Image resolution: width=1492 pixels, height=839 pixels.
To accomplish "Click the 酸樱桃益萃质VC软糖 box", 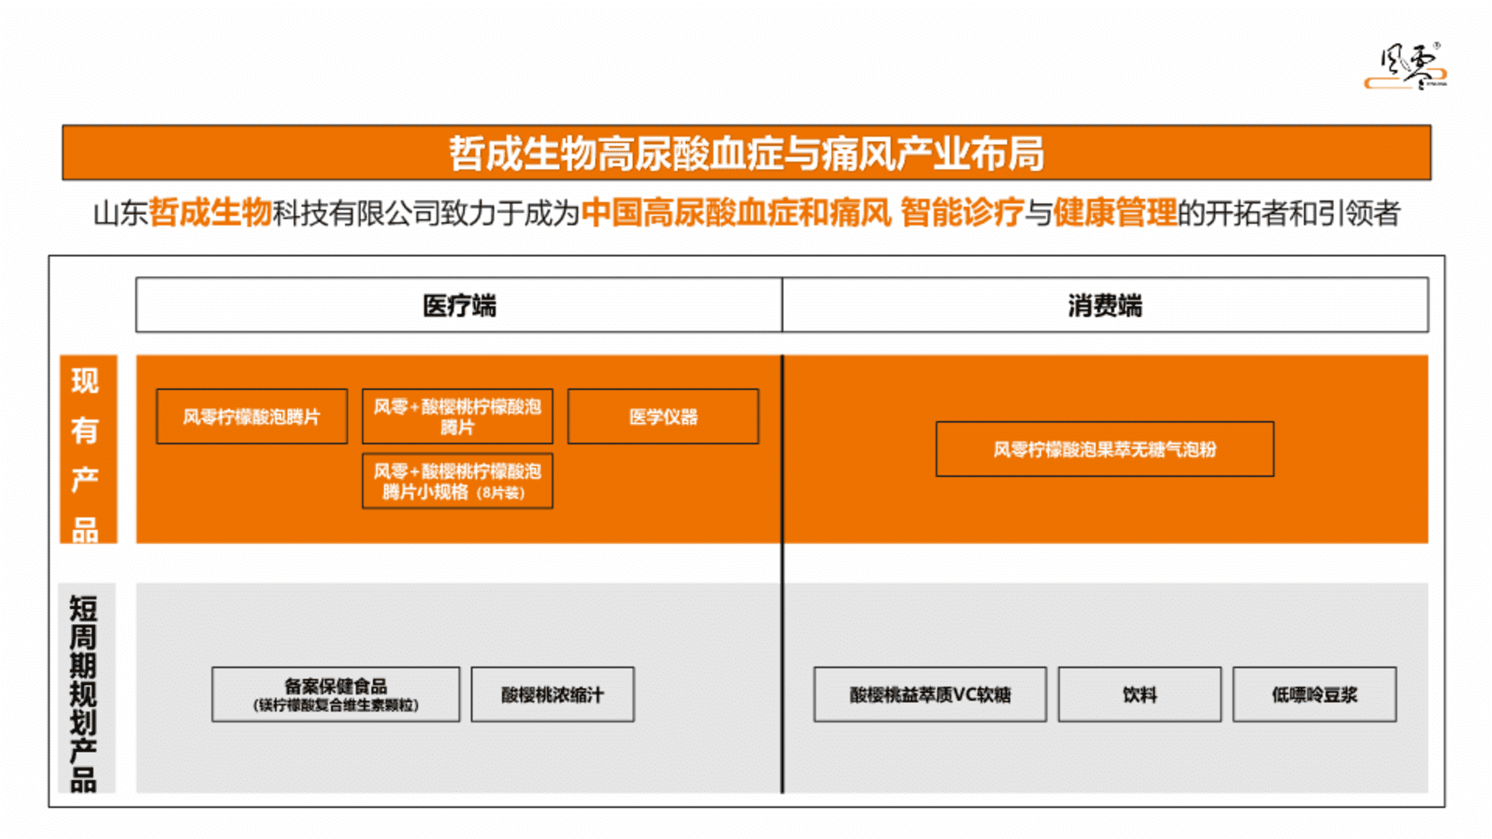I will click(930, 695).
